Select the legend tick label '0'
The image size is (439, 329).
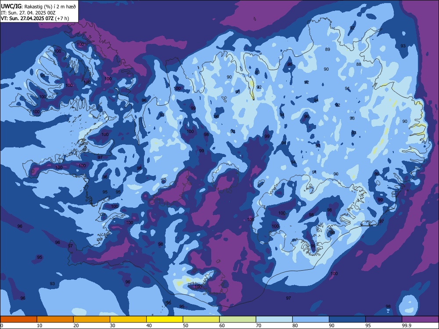point(2,325)
